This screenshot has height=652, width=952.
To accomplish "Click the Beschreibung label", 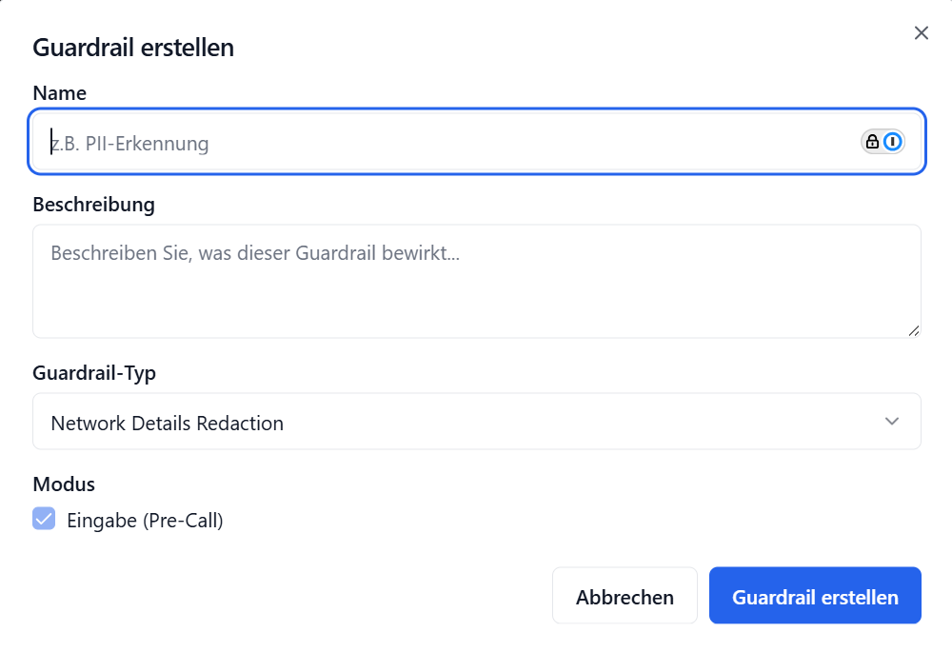I will 94,204.
